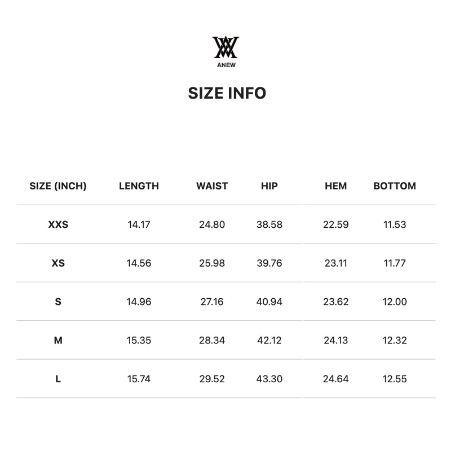Click the S size row label

pyautogui.click(x=58, y=302)
